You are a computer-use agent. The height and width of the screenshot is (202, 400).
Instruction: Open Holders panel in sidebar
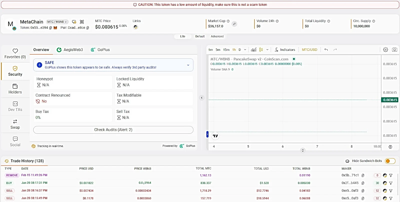click(15, 89)
